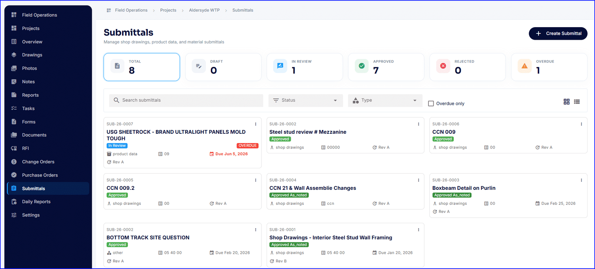The width and height of the screenshot is (595, 269).
Task: Open Boxbeam Detail on Purlin title
Action: tap(464, 188)
